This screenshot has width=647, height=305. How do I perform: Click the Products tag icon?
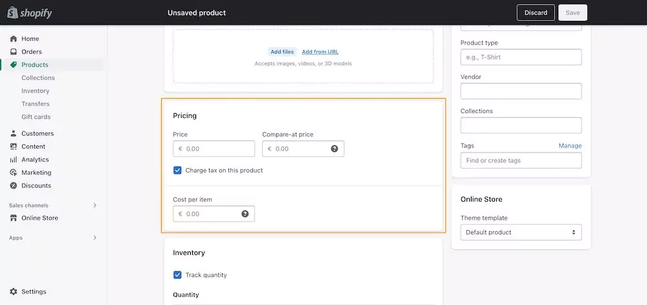(14, 65)
